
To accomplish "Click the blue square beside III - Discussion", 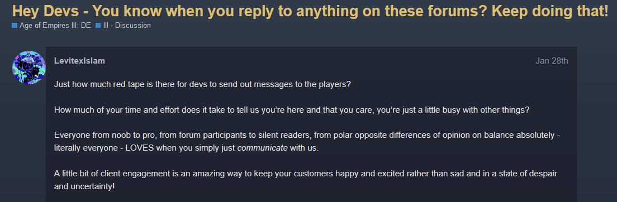I will click(98, 26).
